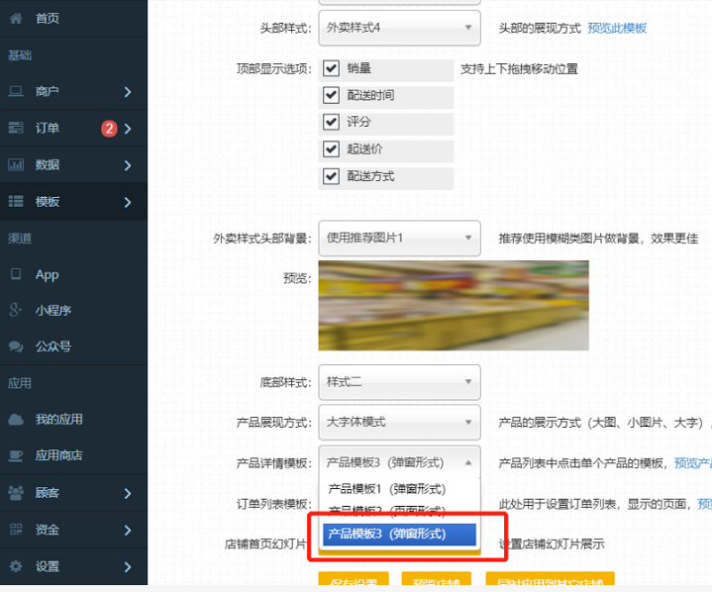
Task: Open the 头部样式 dropdown showing 外卖样式4
Action: pos(399,28)
